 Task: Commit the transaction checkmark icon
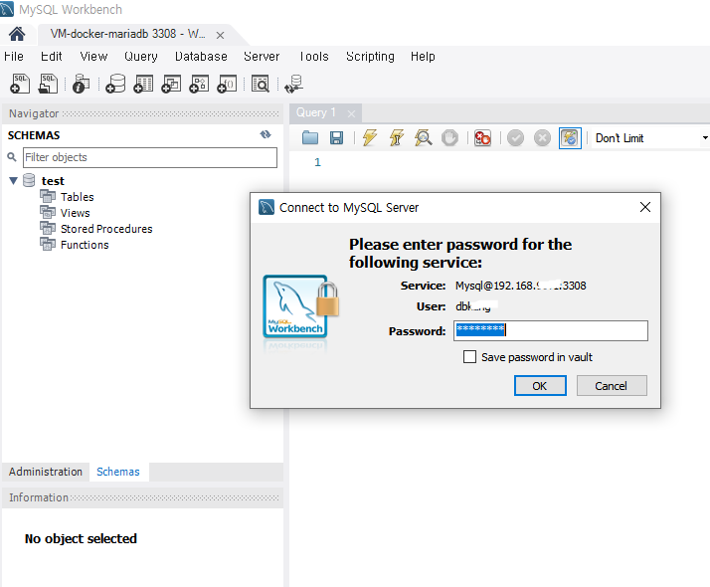[x=515, y=137]
